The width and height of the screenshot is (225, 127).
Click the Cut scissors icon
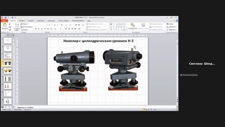9,24
